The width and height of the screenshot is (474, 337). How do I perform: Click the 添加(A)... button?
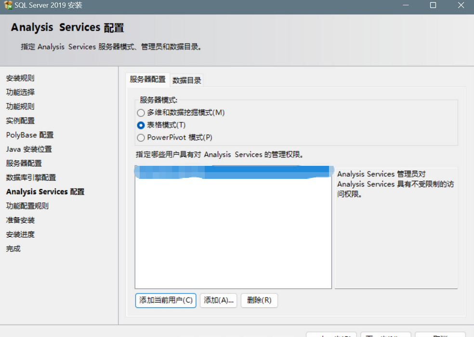point(219,300)
